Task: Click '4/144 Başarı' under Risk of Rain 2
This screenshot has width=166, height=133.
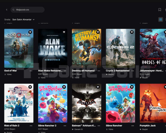Action: coord(10,129)
